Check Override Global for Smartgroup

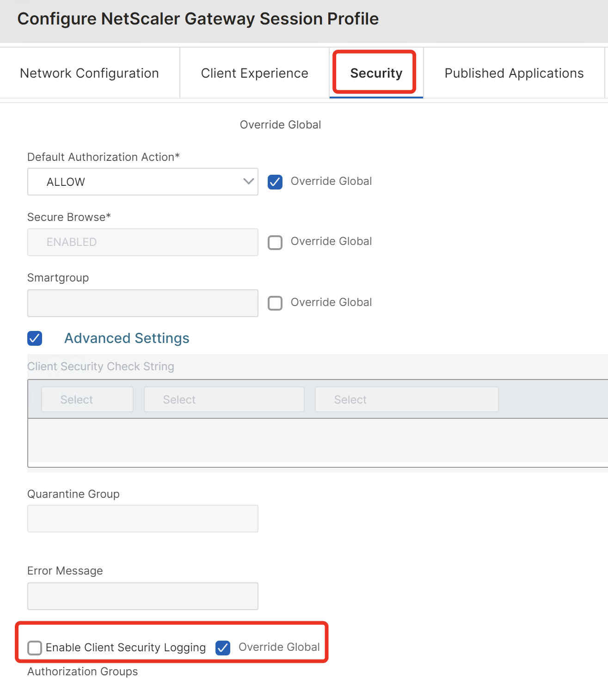tap(275, 303)
